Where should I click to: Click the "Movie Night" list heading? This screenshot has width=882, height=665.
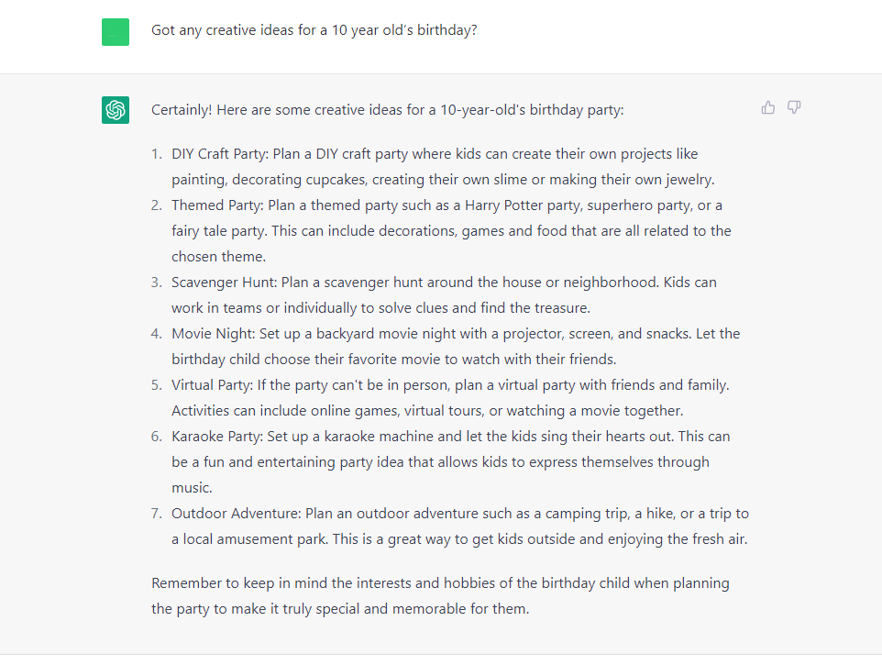(x=211, y=334)
